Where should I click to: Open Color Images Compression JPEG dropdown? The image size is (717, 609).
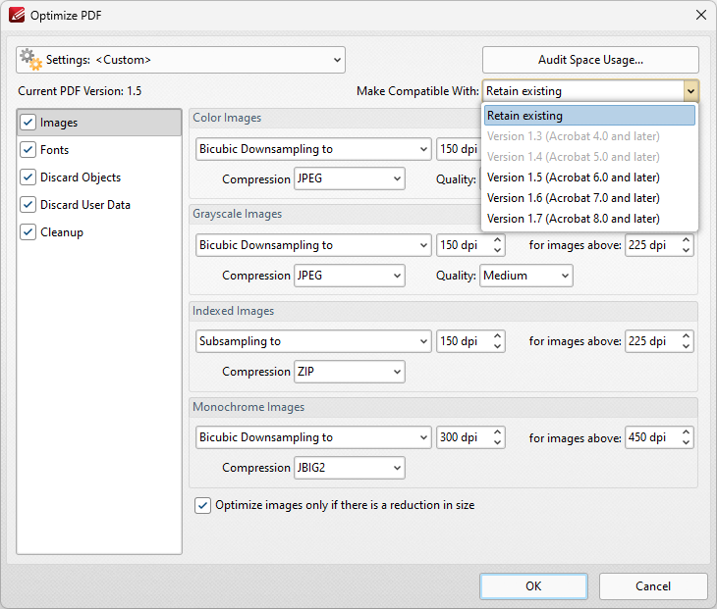350,178
